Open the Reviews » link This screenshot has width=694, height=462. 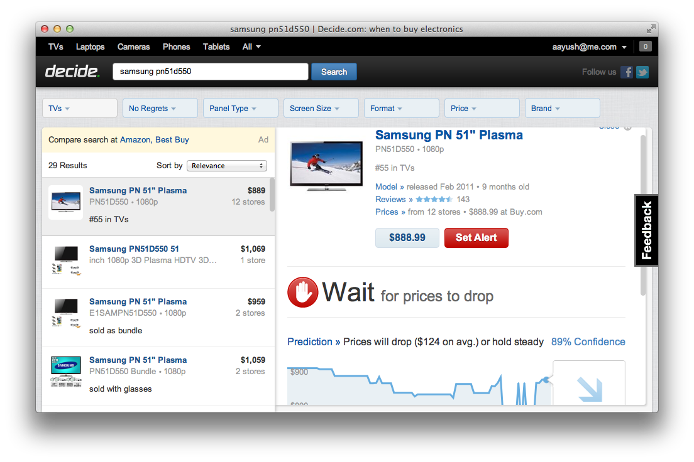click(394, 200)
